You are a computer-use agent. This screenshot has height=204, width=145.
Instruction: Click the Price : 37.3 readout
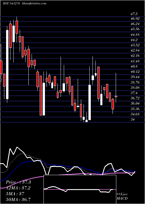pyautogui.click(x=19, y=182)
